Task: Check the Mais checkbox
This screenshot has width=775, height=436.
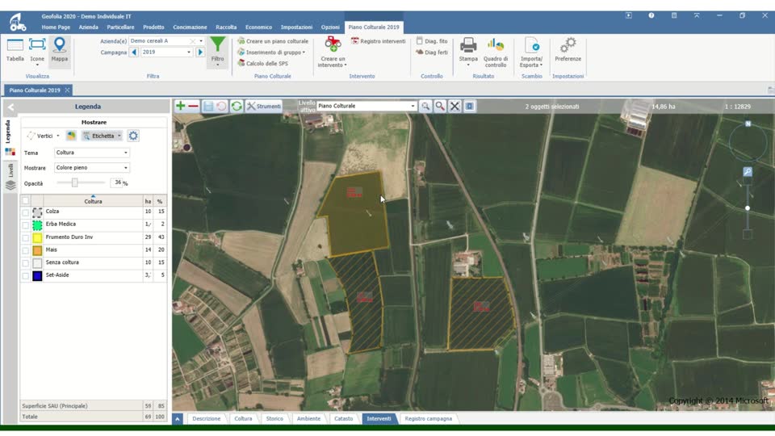Action: click(x=25, y=250)
